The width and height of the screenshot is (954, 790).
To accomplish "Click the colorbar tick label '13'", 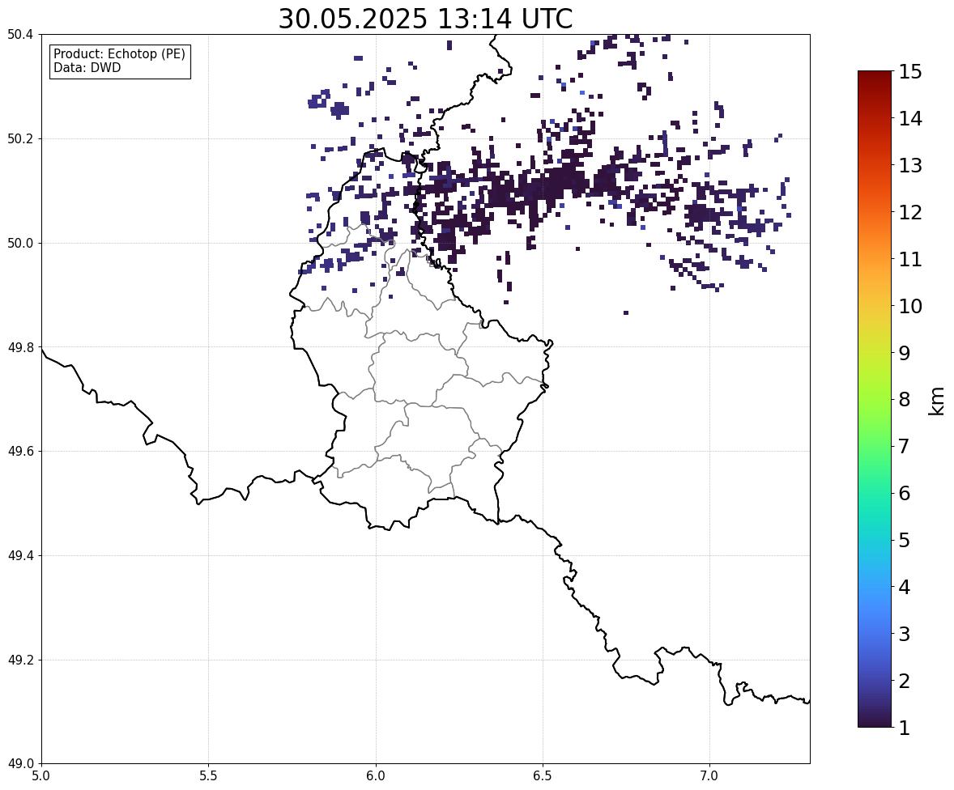I will point(910,165).
